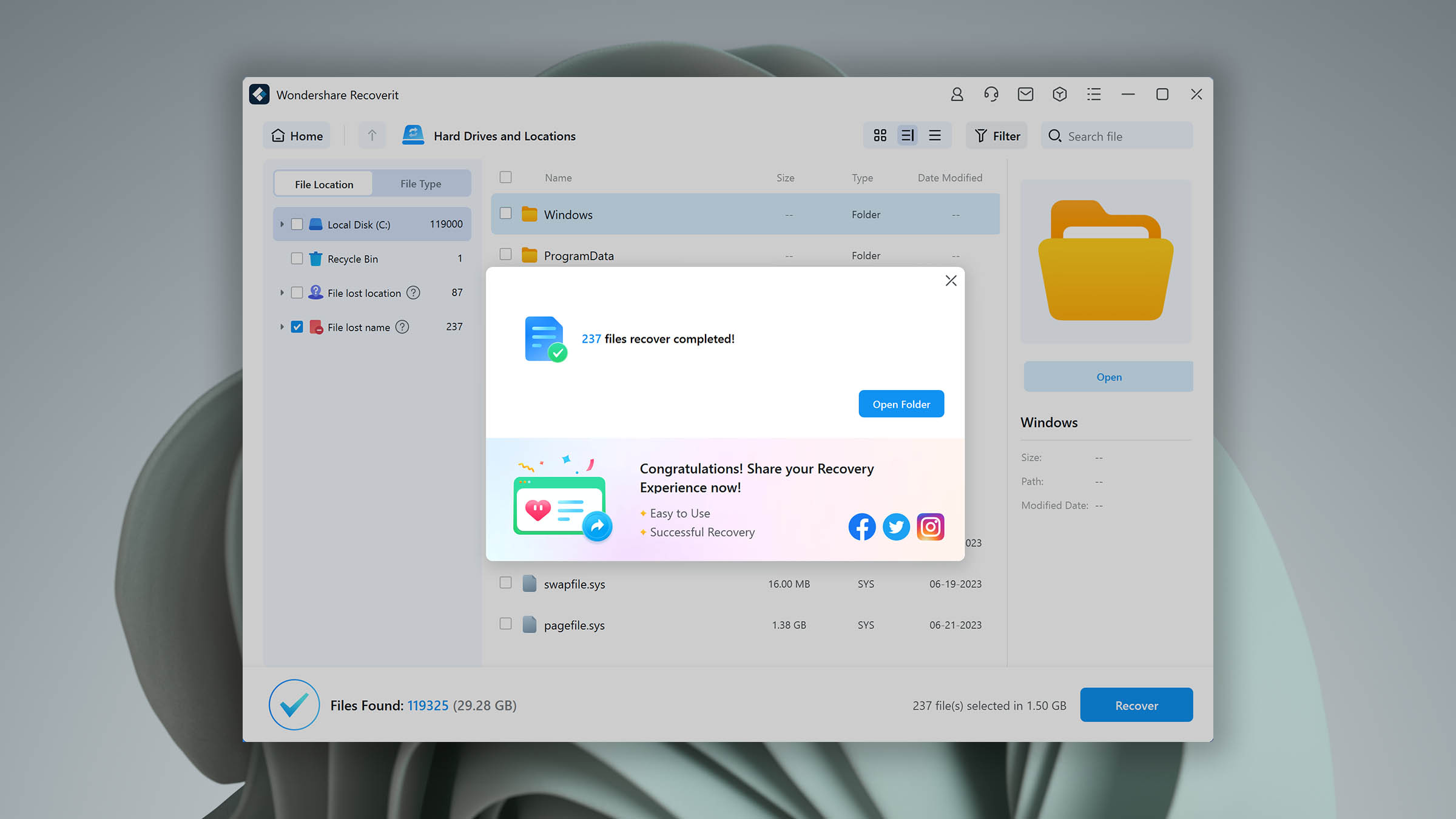
Task: Click the Open button in preview panel
Action: 1108,377
